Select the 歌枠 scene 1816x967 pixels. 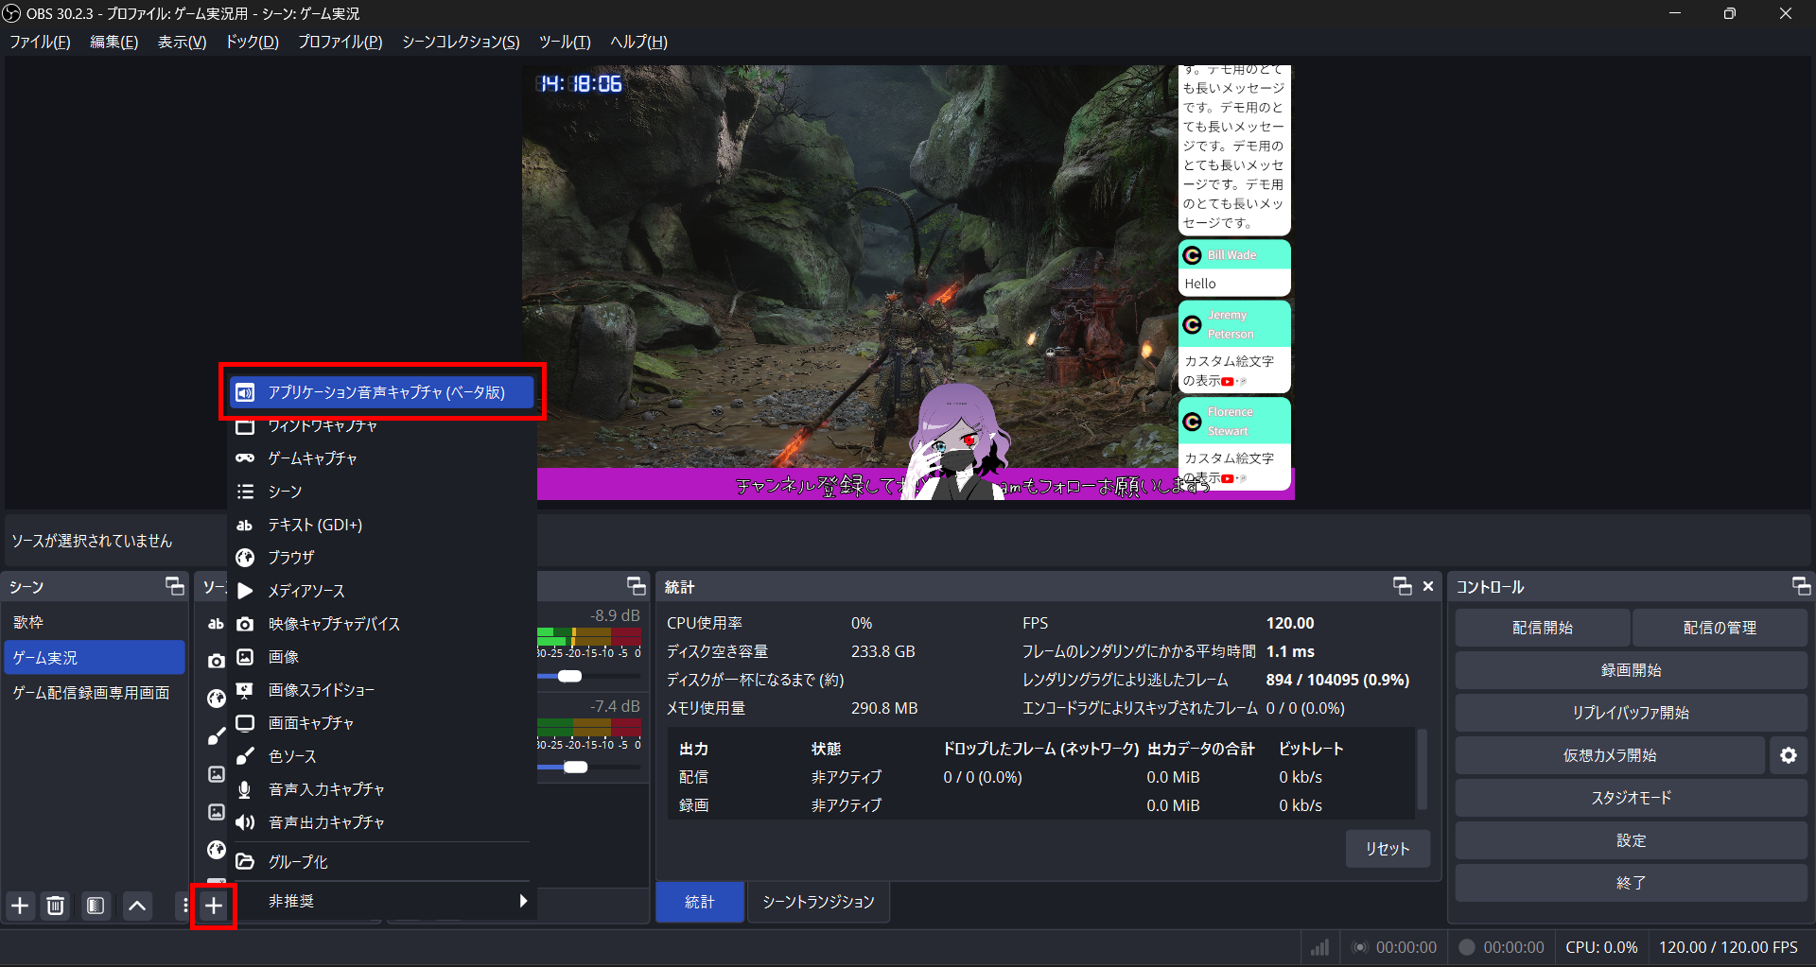coord(95,622)
